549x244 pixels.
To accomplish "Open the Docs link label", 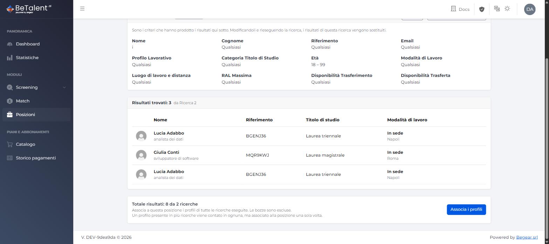I will [464, 9].
